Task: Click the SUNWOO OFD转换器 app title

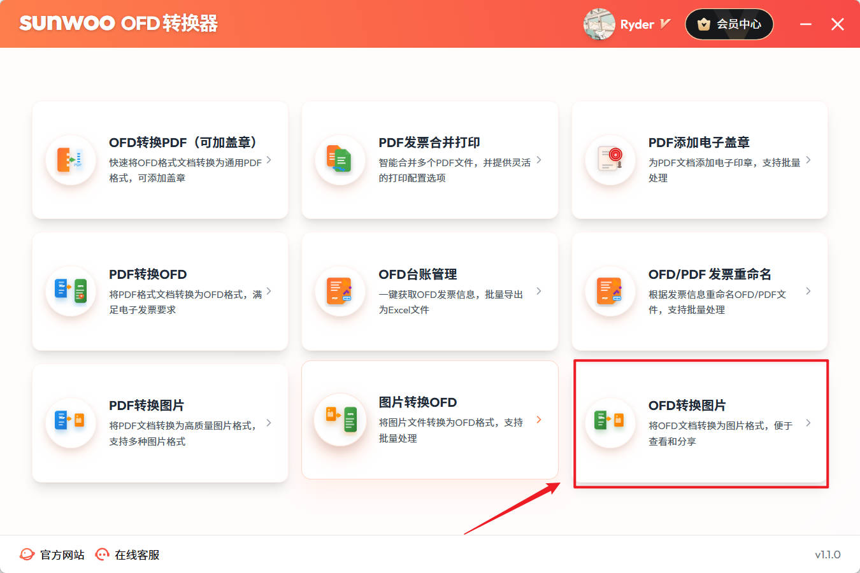Action: click(x=118, y=24)
